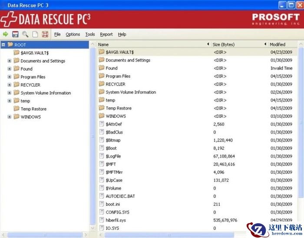Click the ROOT folder icon in tree
Screen dimensions: 304x238
pyautogui.click(x=10, y=45)
